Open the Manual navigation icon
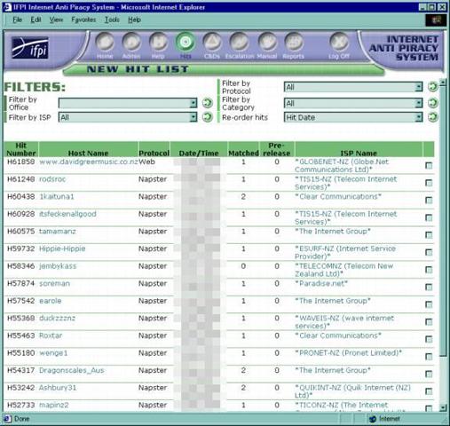Screen dimensions: 450x426 267,42
